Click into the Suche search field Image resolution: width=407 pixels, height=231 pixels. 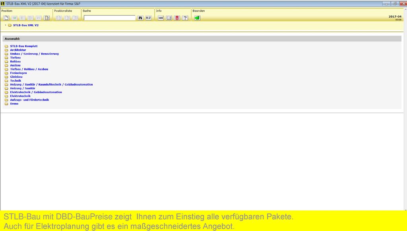[x=110, y=18]
